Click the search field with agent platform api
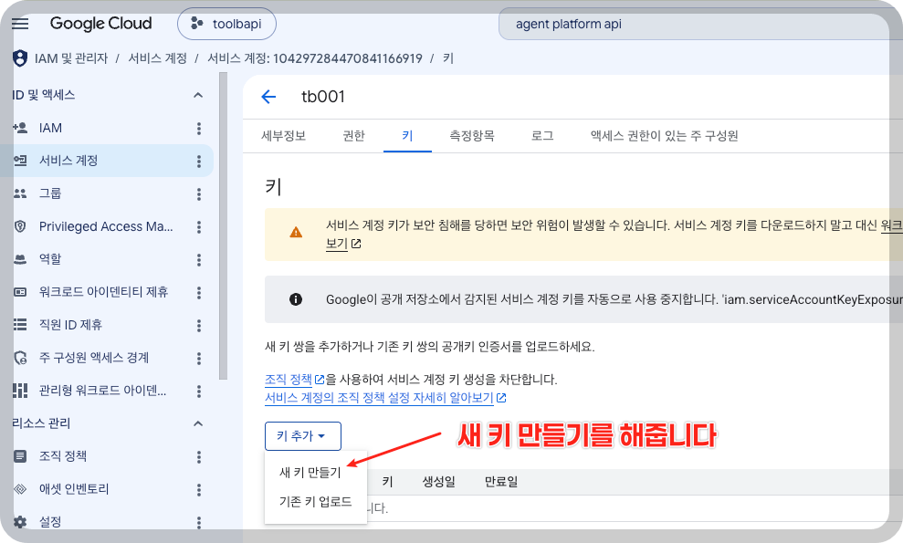The width and height of the screenshot is (903, 543). coord(700,24)
